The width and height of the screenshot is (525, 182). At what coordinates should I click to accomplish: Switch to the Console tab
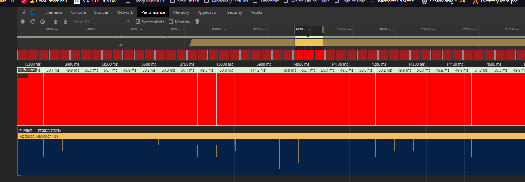coord(78,12)
